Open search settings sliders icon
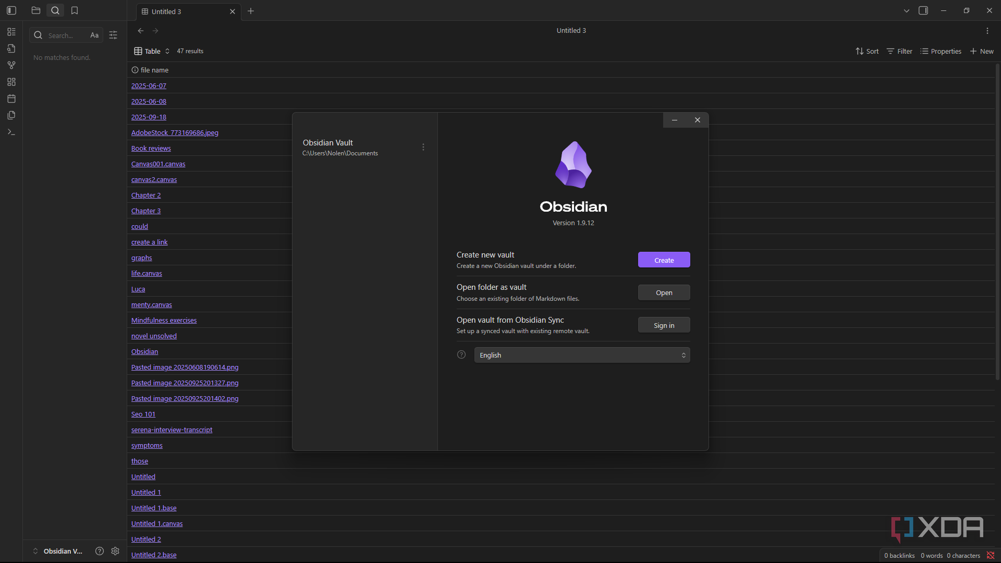The image size is (1001, 563). click(x=113, y=35)
